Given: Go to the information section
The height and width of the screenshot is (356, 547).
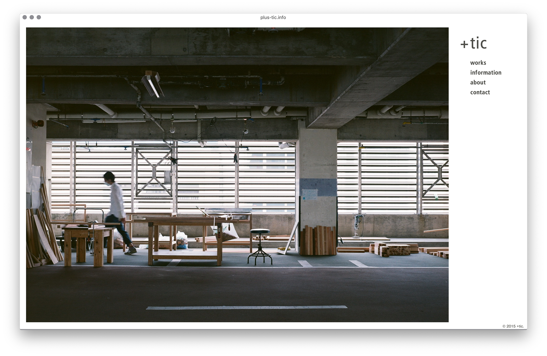Looking at the screenshot, I should (x=485, y=73).
